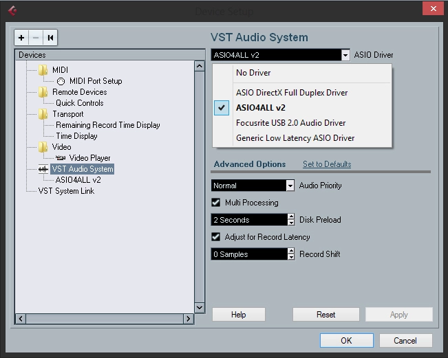This screenshot has height=358, width=448.
Task: Toggle Adjust for Record Latency checkbox
Action: click(x=215, y=237)
